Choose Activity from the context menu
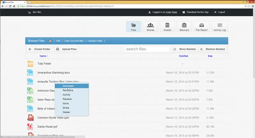Image resolution: width=255 pixels, height=138 pixels. click(x=72, y=95)
